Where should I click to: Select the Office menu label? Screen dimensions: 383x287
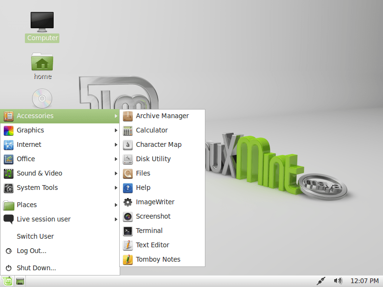coord(26,159)
